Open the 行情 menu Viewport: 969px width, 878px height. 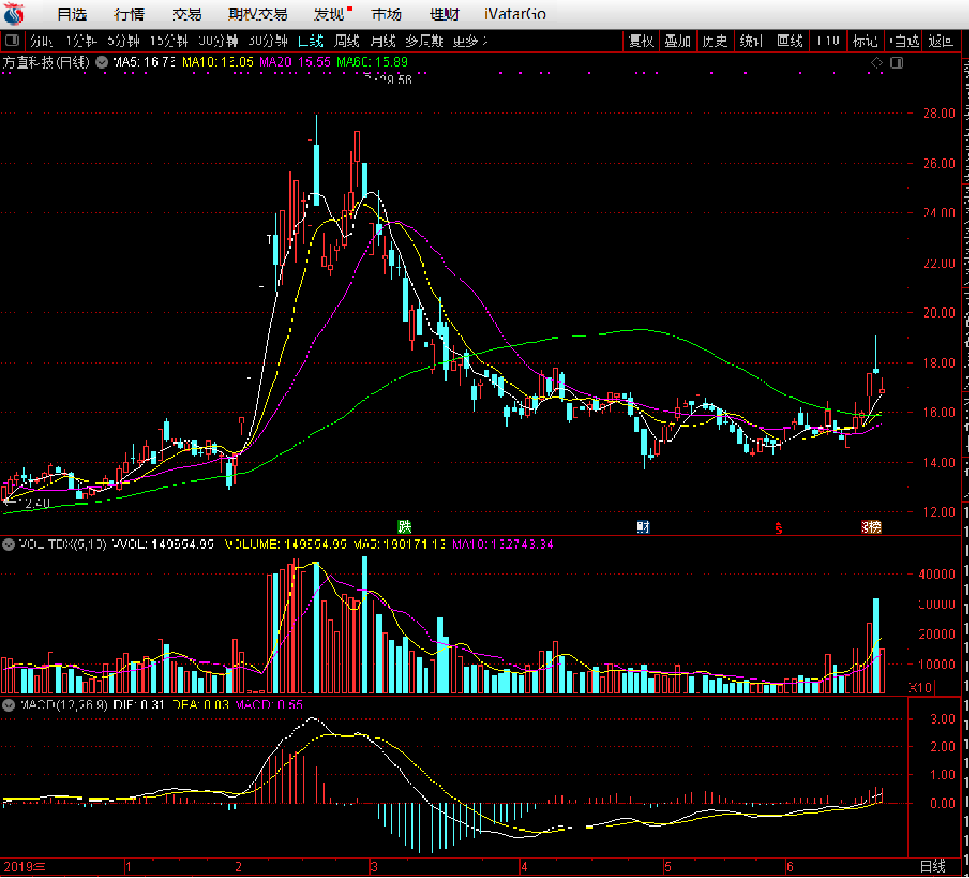[x=130, y=14]
